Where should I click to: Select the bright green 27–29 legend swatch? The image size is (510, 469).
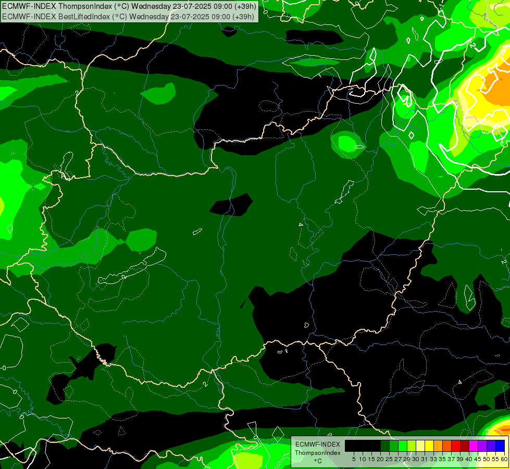[403, 446]
